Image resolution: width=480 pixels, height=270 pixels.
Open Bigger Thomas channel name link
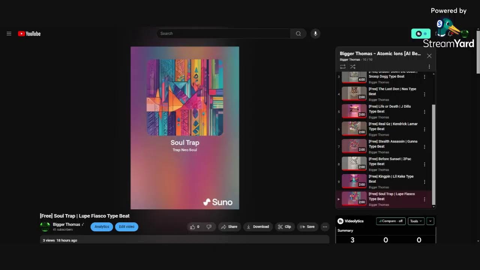tap(66, 224)
